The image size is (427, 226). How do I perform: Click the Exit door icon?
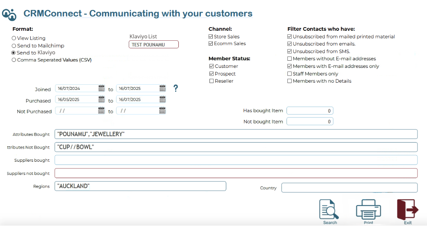408,209
